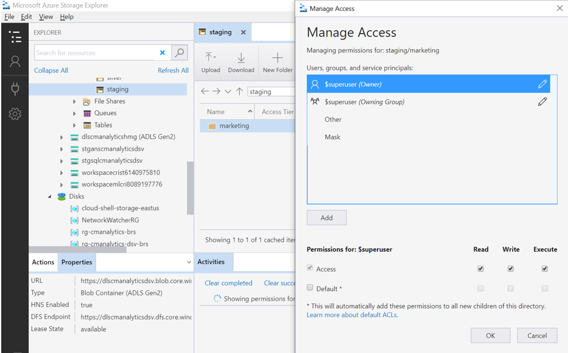Click the explorer tree vertical scrollbar
Viewport: 568px width, 353px height.
(190, 188)
